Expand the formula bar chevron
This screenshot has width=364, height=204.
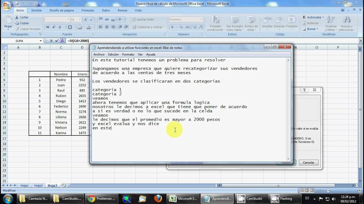361,41
